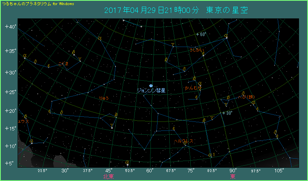Select the ヘルクレス constellation name
The width and height of the screenshot is (308, 181).
pos(183,140)
